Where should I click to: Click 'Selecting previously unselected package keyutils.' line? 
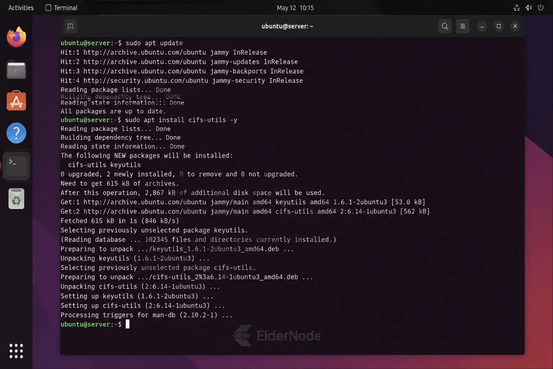(154, 230)
